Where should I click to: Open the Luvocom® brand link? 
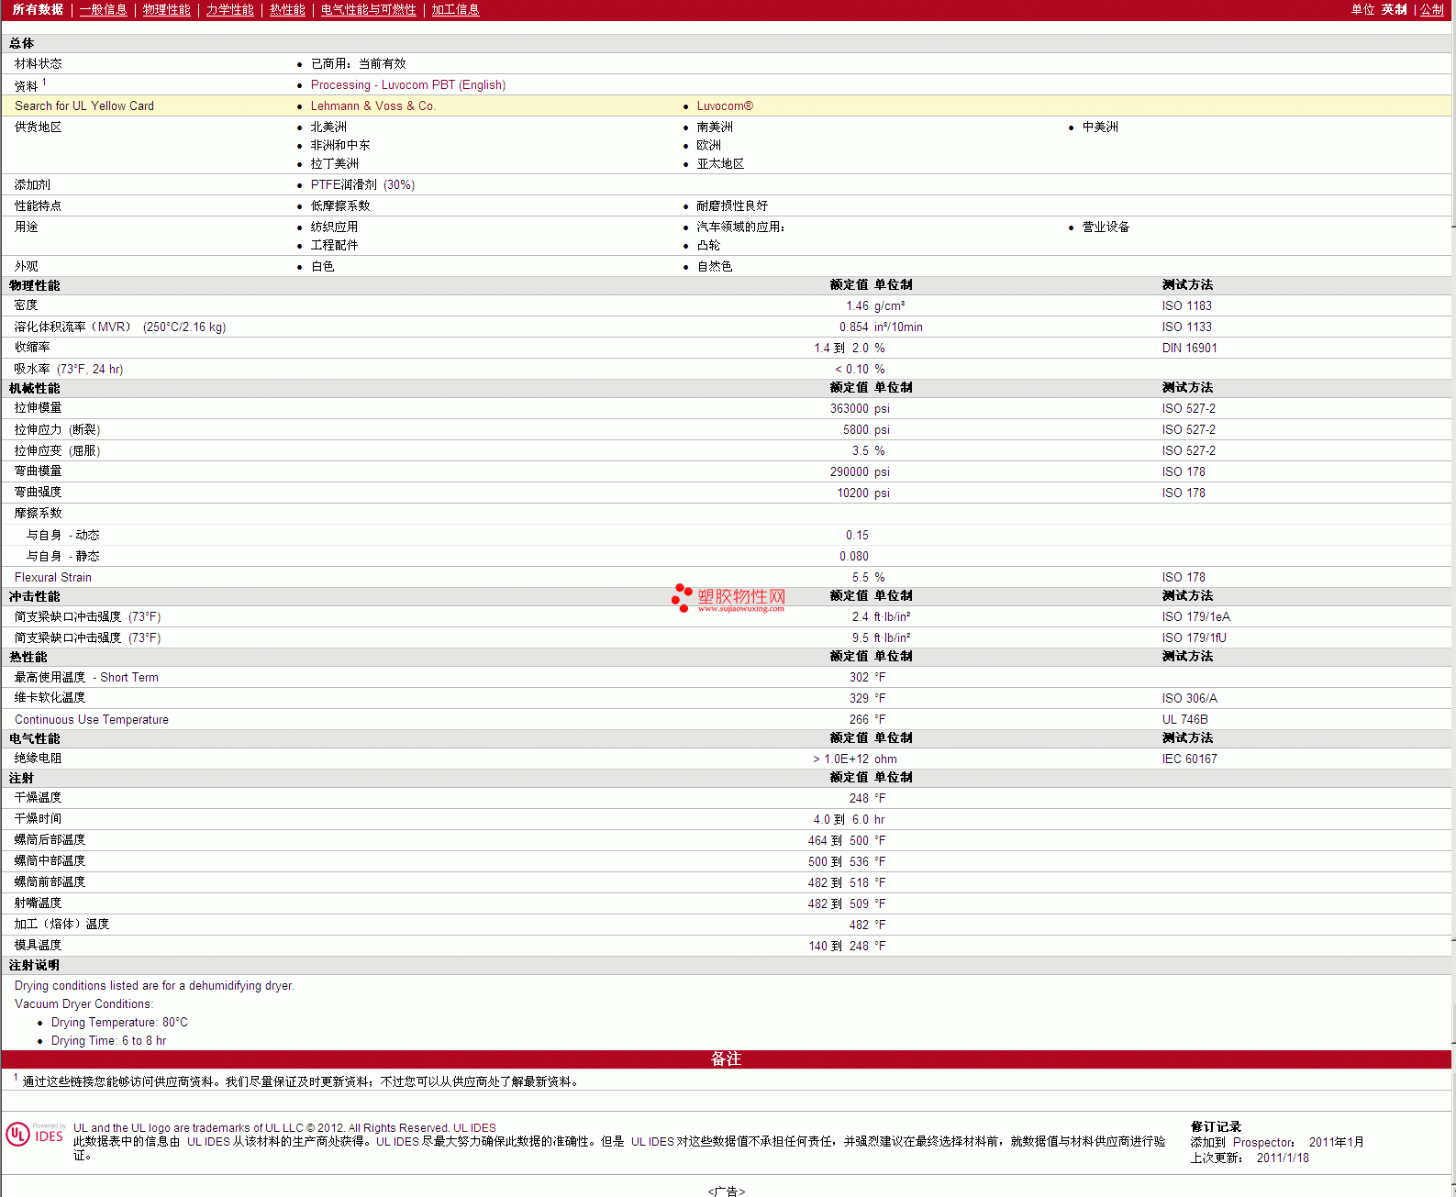[x=724, y=106]
